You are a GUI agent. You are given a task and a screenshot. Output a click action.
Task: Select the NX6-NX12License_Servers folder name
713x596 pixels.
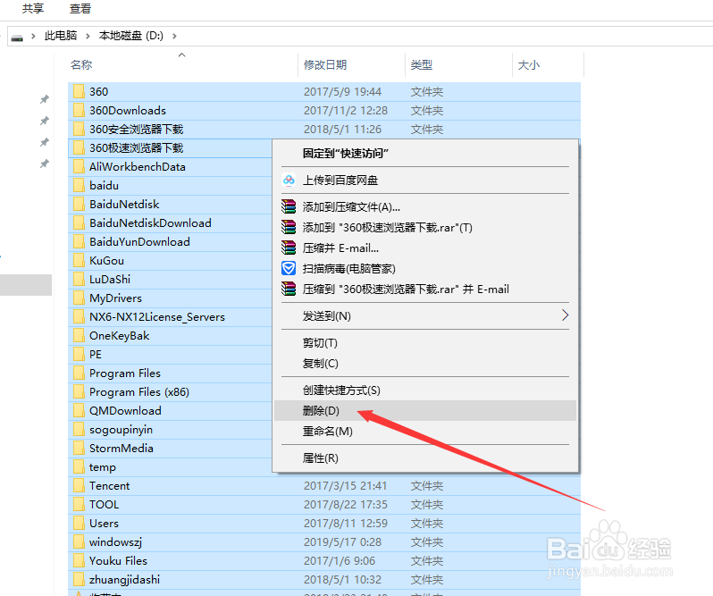pos(157,317)
